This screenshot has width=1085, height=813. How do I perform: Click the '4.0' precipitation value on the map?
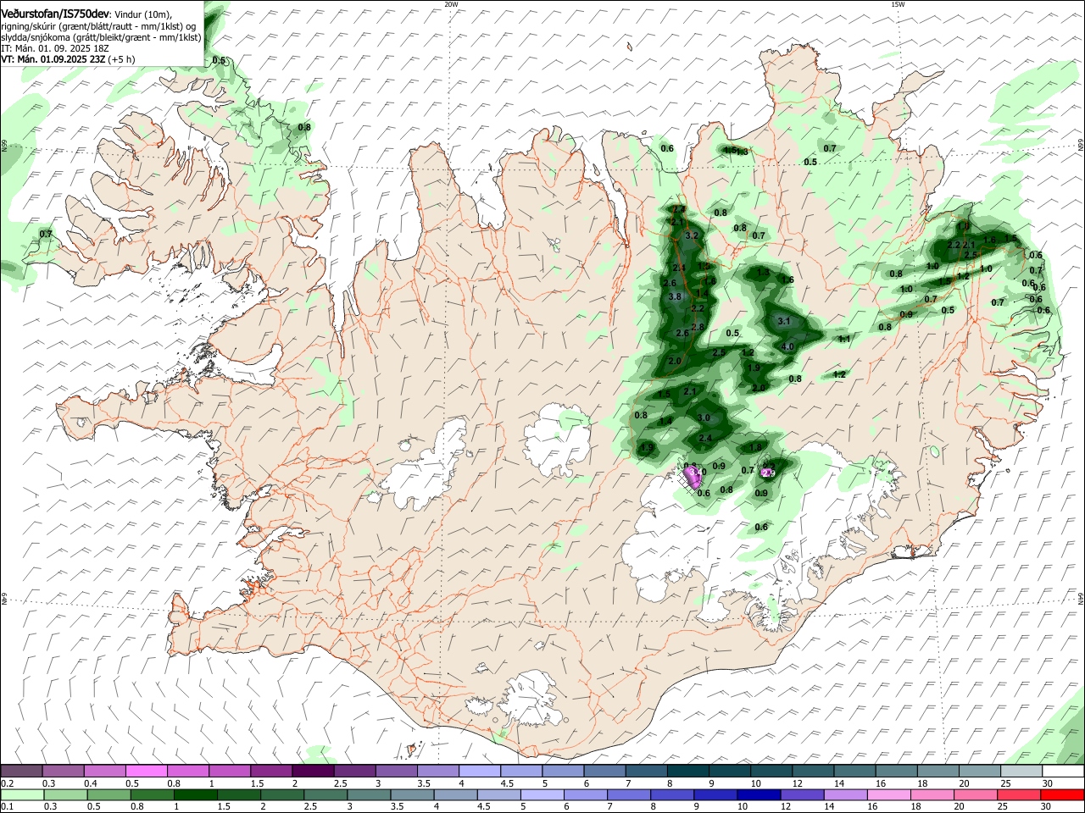[787, 346]
